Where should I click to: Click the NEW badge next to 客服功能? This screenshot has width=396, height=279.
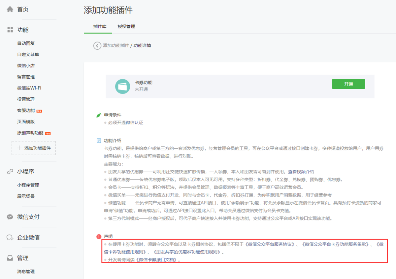(x=39, y=111)
